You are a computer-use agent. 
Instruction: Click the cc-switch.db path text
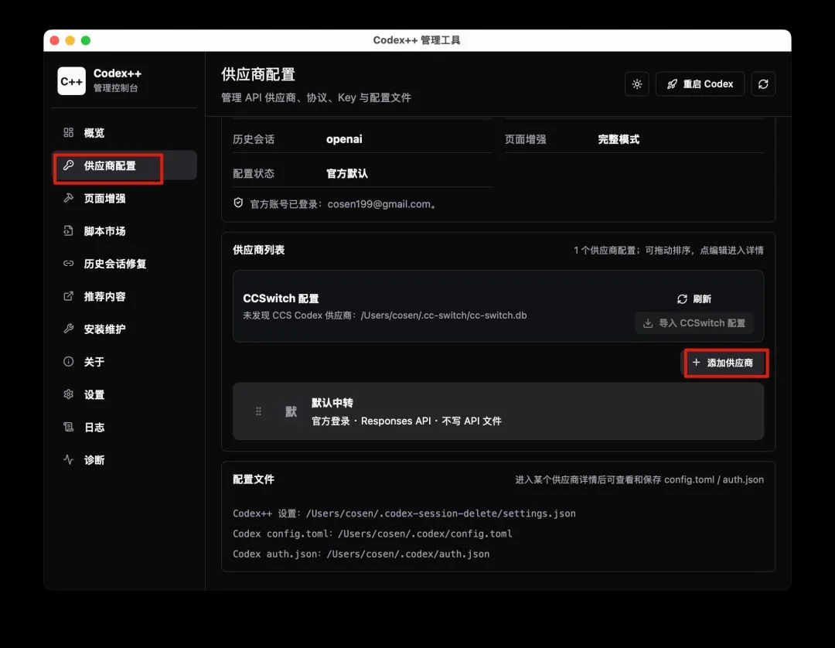point(444,315)
